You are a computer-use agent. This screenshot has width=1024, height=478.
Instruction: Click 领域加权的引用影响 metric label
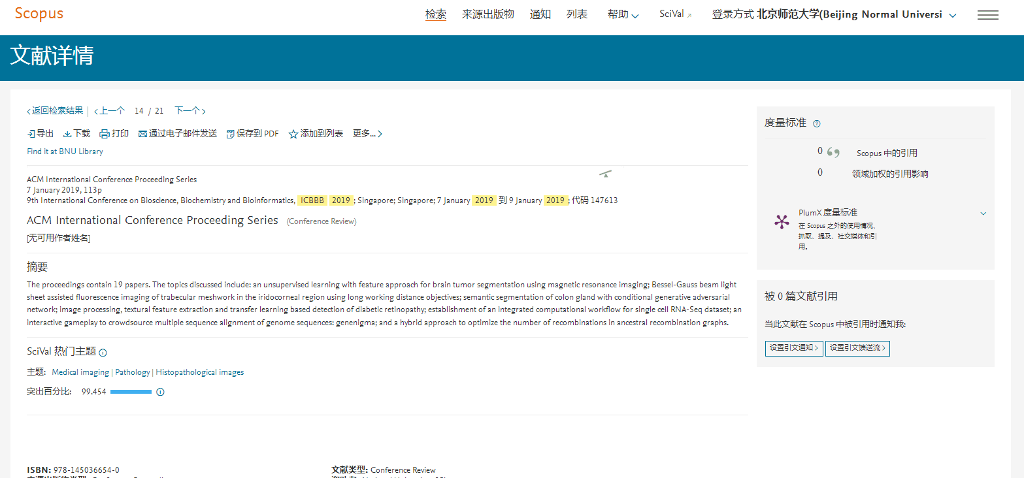pyautogui.click(x=890, y=174)
